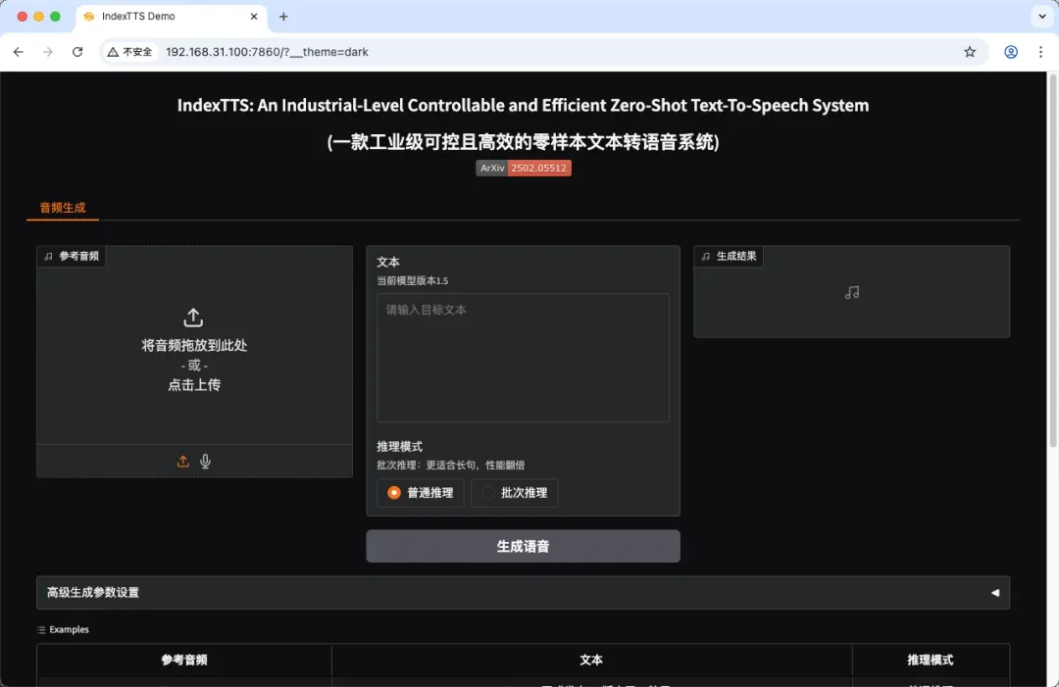Switch to the 音频生成 tab
The width and height of the screenshot is (1059, 687).
[x=63, y=208]
